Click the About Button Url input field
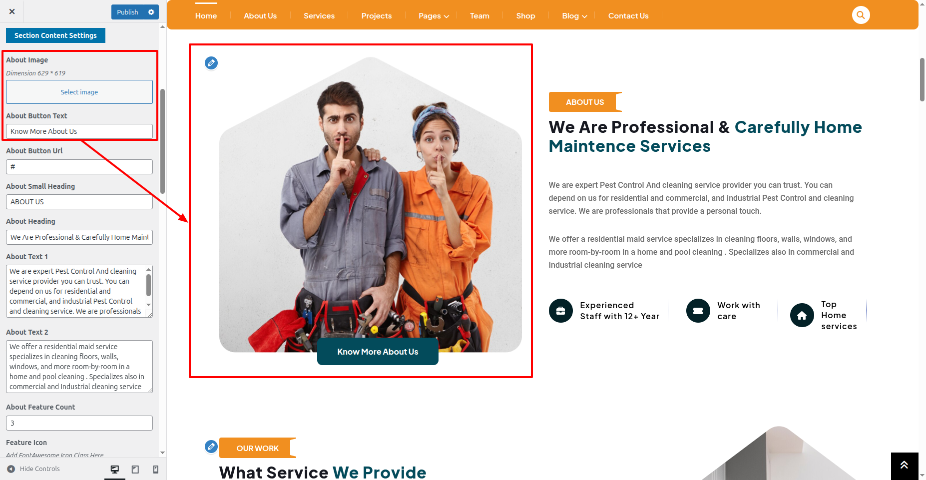This screenshot has width=926, height=480. (79, 167)
